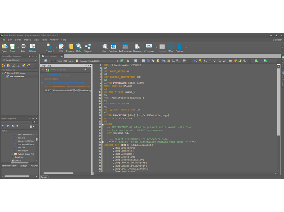
Task: Expand the System Stored Pro folder node
Action: point(13,154)
